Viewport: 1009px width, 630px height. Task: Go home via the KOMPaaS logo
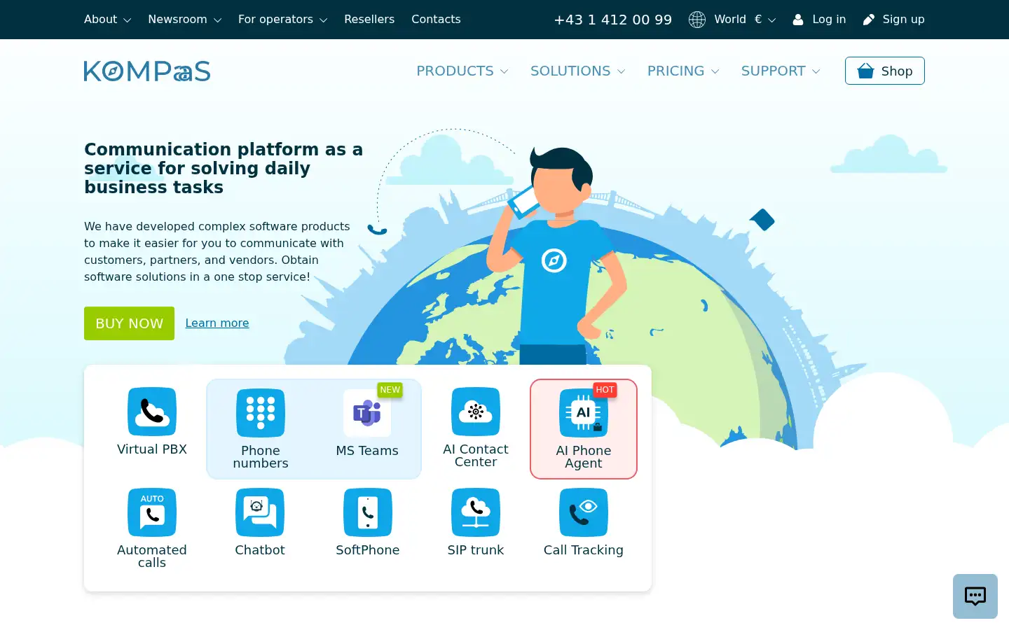(x=147, y=71)
